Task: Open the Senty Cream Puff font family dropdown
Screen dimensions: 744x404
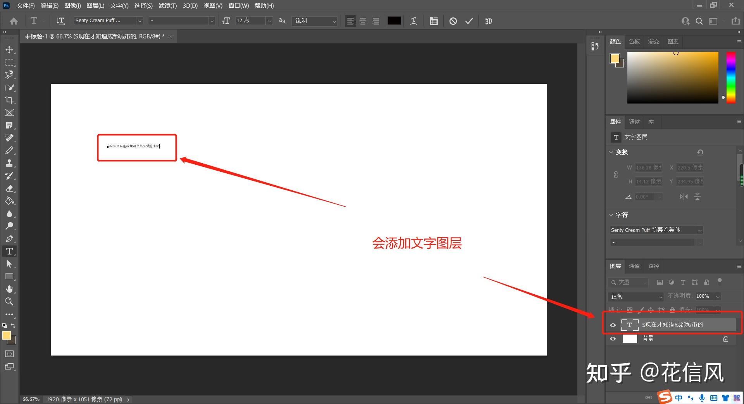Action: pyautogui.click(x=140, y=21)
